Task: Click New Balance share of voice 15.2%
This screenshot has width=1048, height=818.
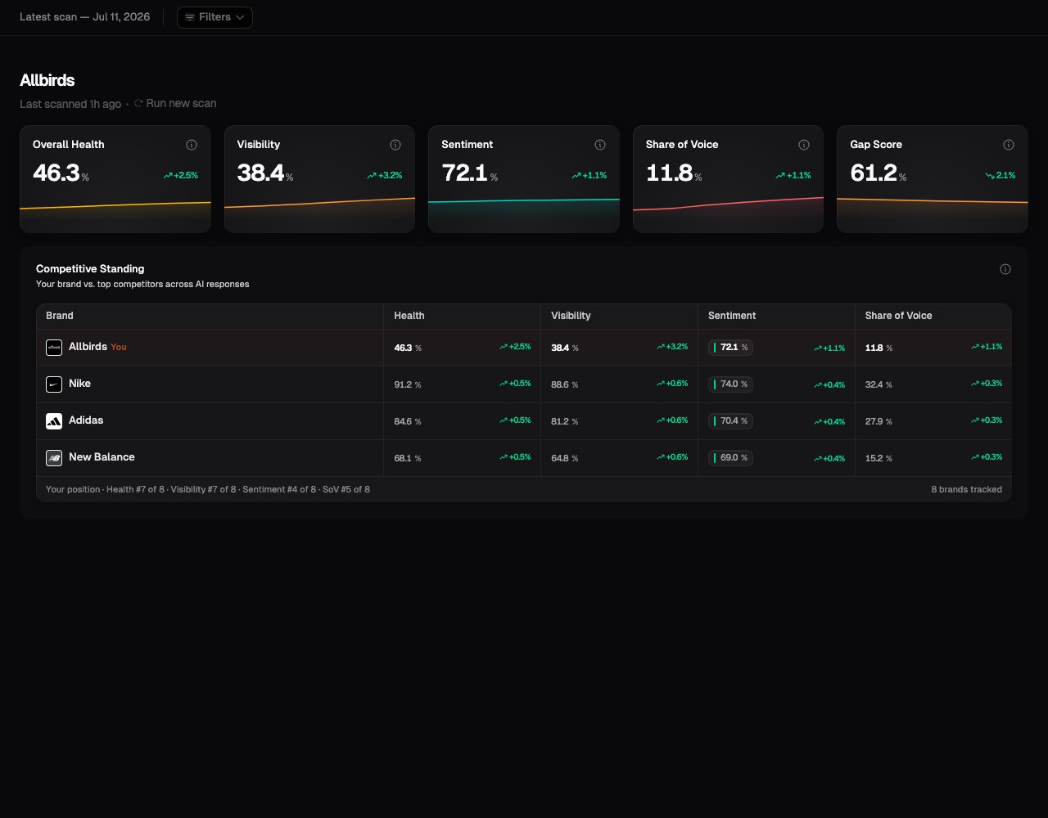Action: coord(879,458)
